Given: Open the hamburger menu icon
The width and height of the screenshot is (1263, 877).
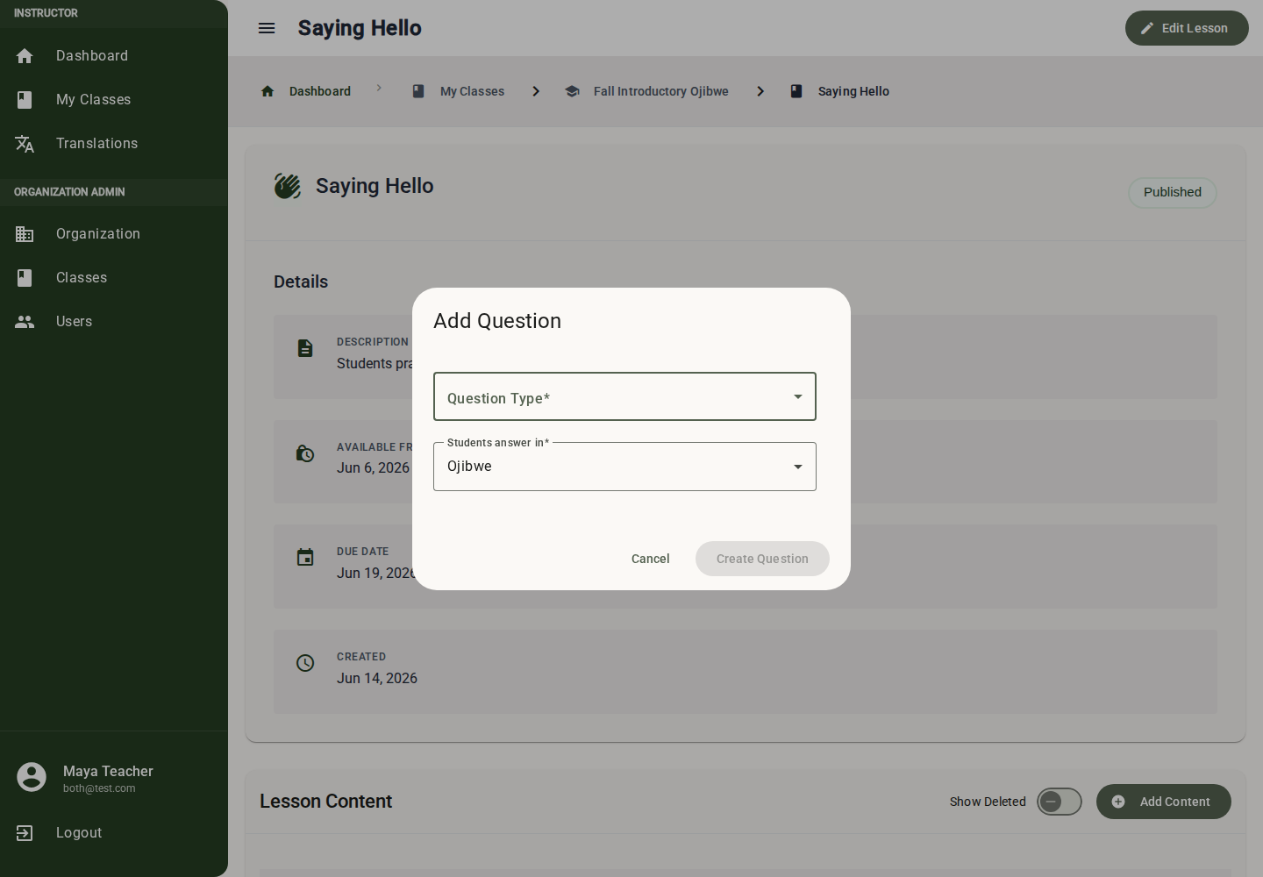Looking at the screenshot, I should (x=267, y=28).
